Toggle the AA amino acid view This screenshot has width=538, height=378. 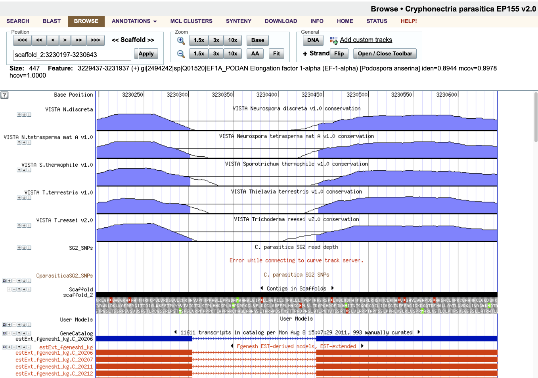[255, 54]
